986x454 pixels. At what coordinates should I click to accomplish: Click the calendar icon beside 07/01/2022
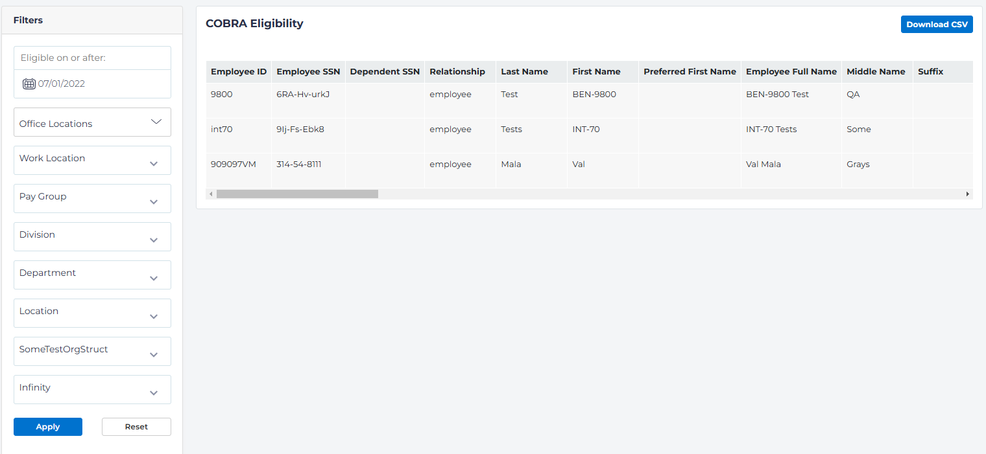29,84
